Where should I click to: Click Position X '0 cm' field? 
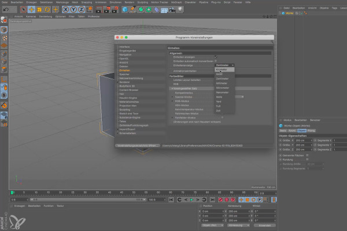pyautogui.click(x=212, y=211)
